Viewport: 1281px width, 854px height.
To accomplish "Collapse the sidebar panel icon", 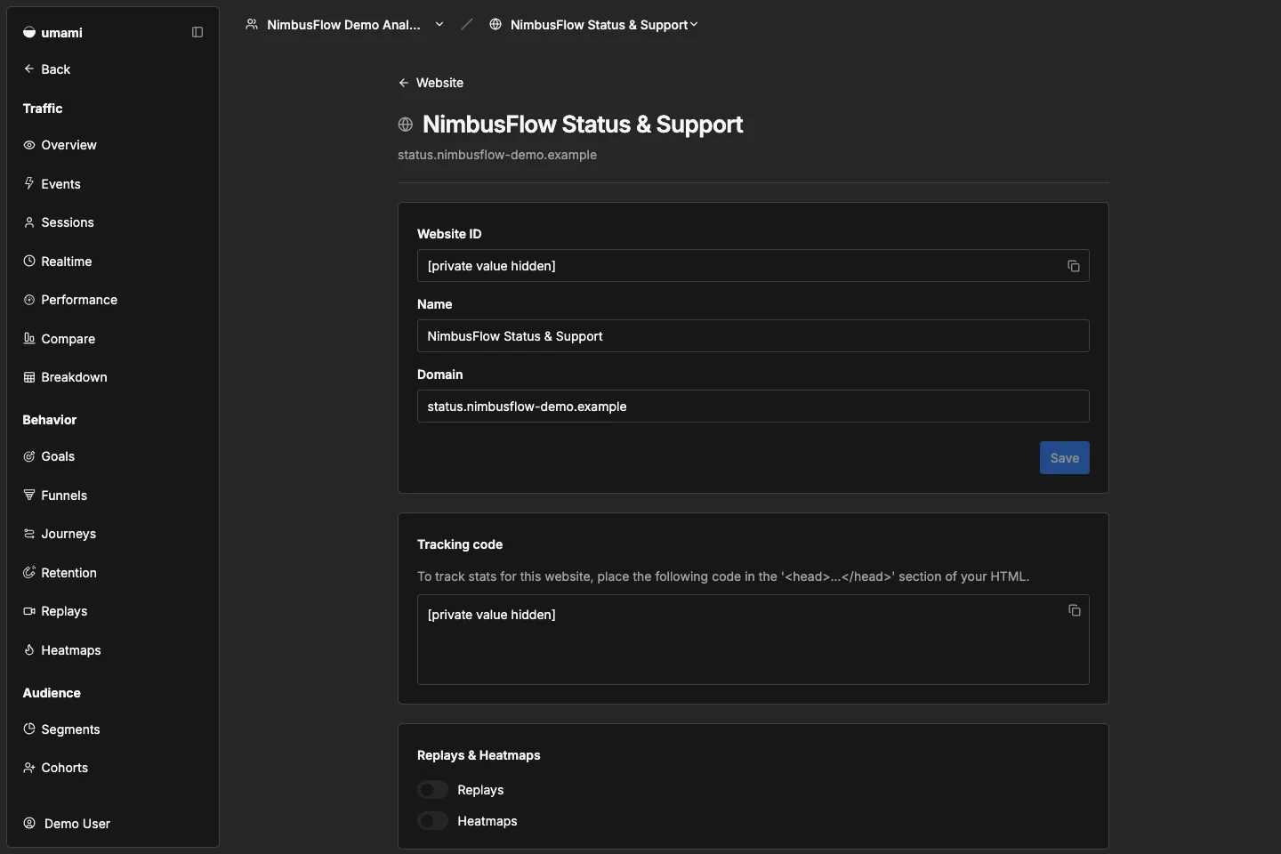I will tap(197, 32).
